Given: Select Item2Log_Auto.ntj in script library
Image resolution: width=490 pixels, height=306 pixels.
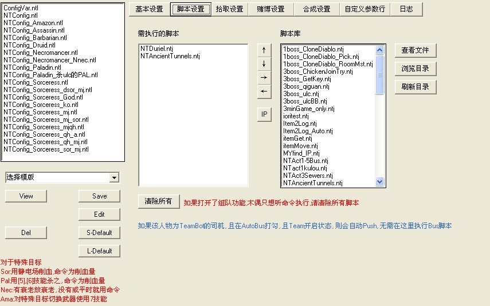Looking at the screenshot, I should pyautogui.click(x=308, y=131).
